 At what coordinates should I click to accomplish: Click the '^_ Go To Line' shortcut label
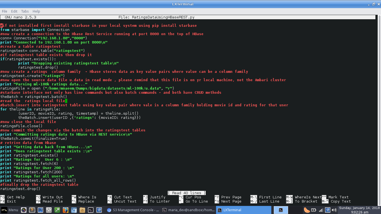(193, 201)
